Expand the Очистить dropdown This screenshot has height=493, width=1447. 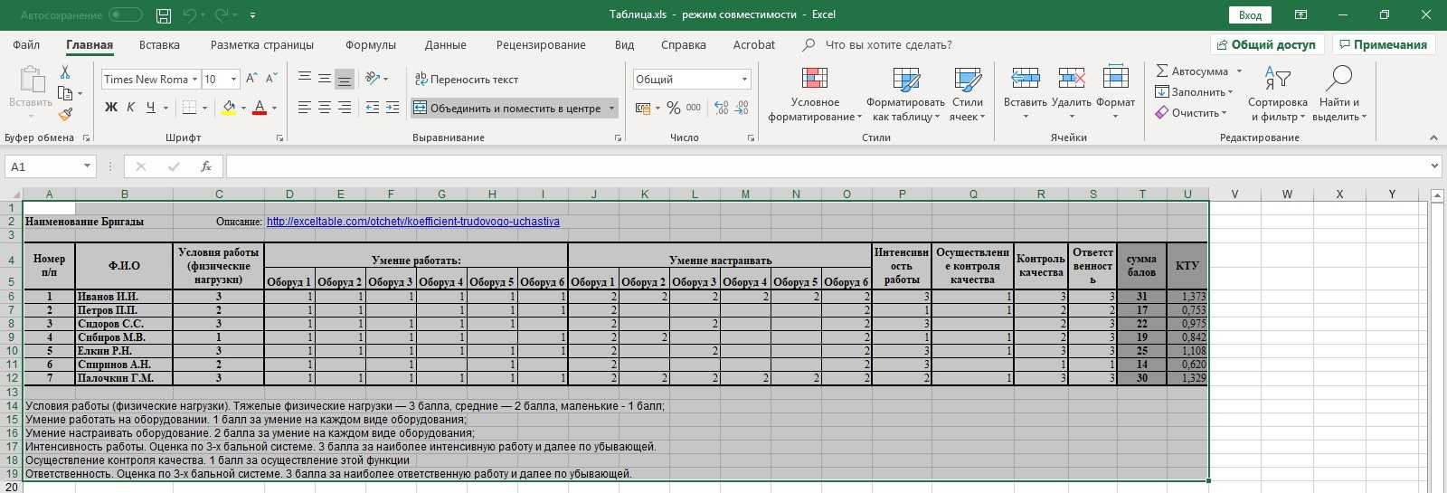click(1224, 113)
